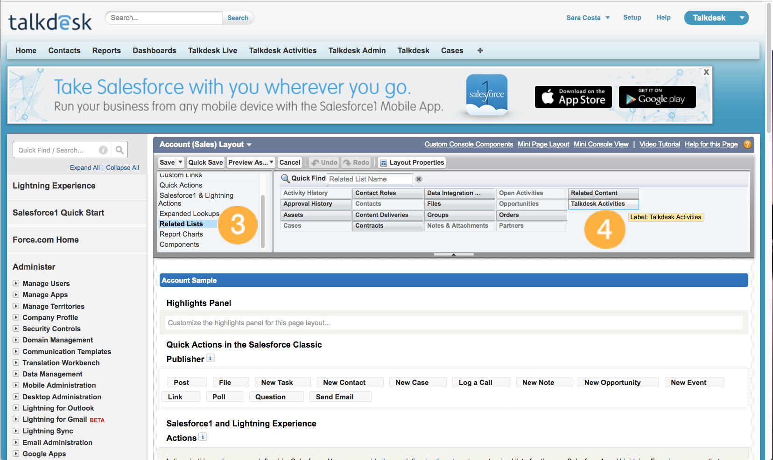The width and height of the screenshot is (773, 460).
Task: Click the sidebar Quick Find magnifier icon
Action: (x=119, y=150)
